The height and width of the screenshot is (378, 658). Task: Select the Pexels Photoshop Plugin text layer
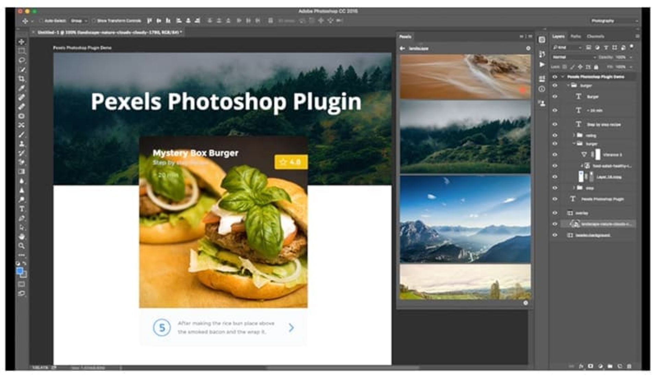tap(602, 199)
